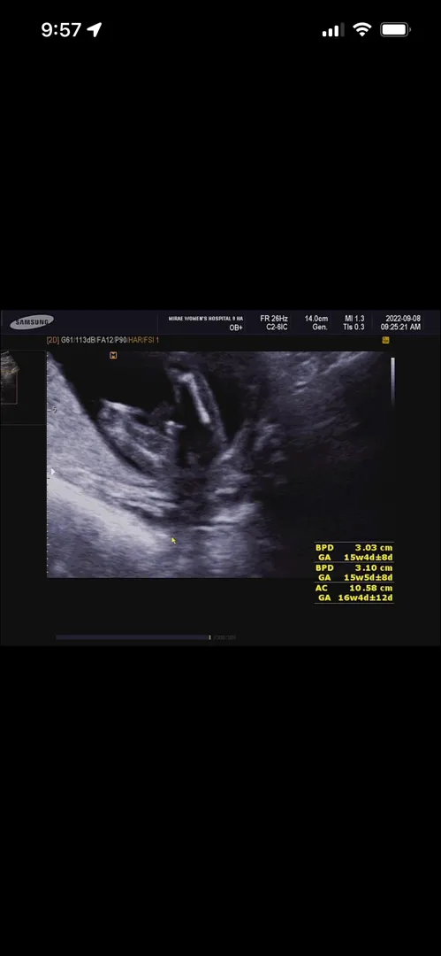Click the MI 1.3 value

(x=354, y=319)
